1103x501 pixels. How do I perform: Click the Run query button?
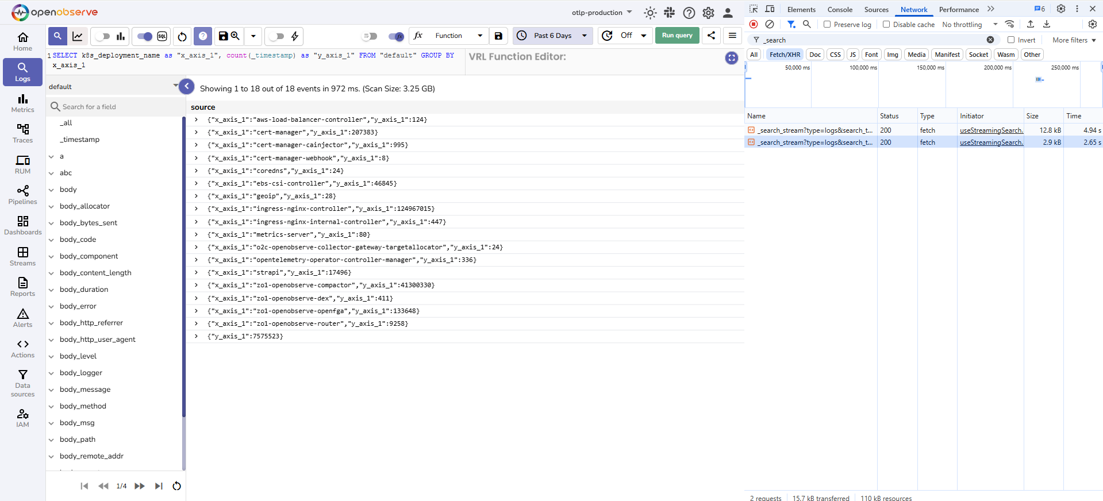tap(677, 36)
